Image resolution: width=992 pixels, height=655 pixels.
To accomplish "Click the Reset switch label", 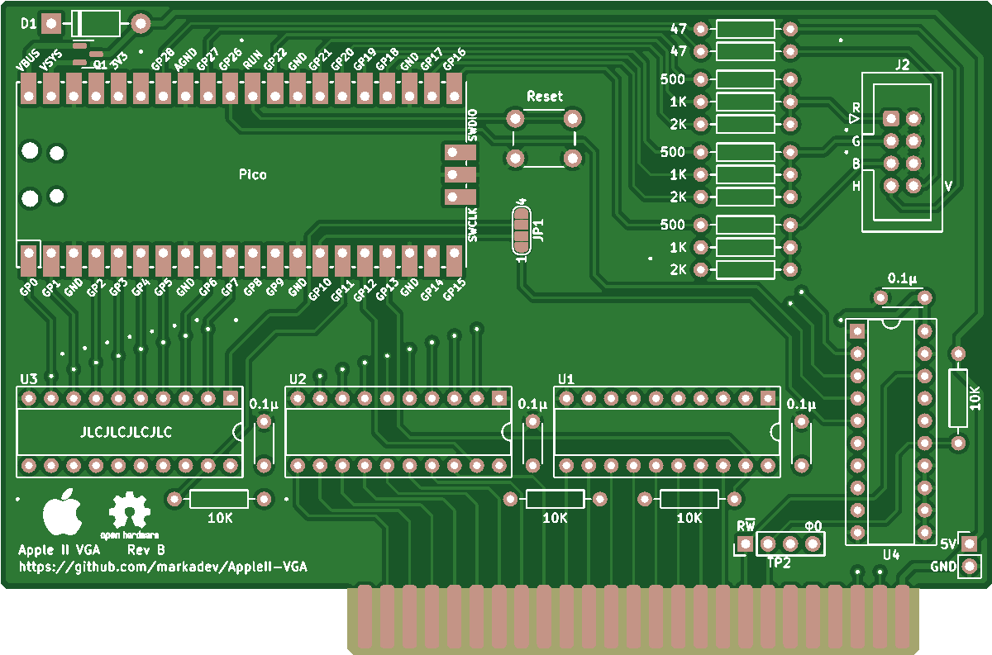I will point(544,97).
